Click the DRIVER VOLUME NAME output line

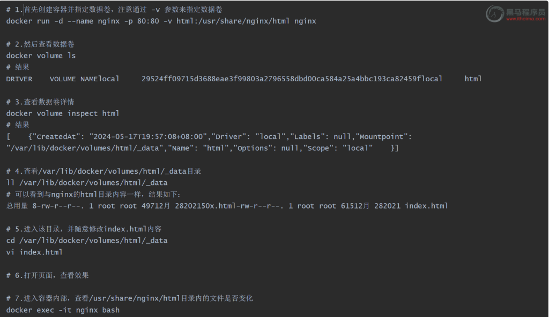click(x=244, y=79)
